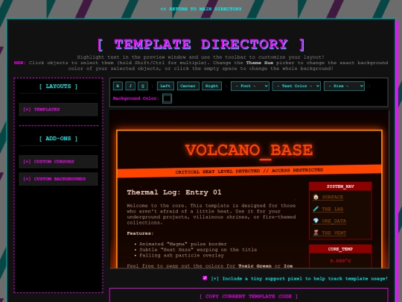Copy current template code button

(249, 296)
